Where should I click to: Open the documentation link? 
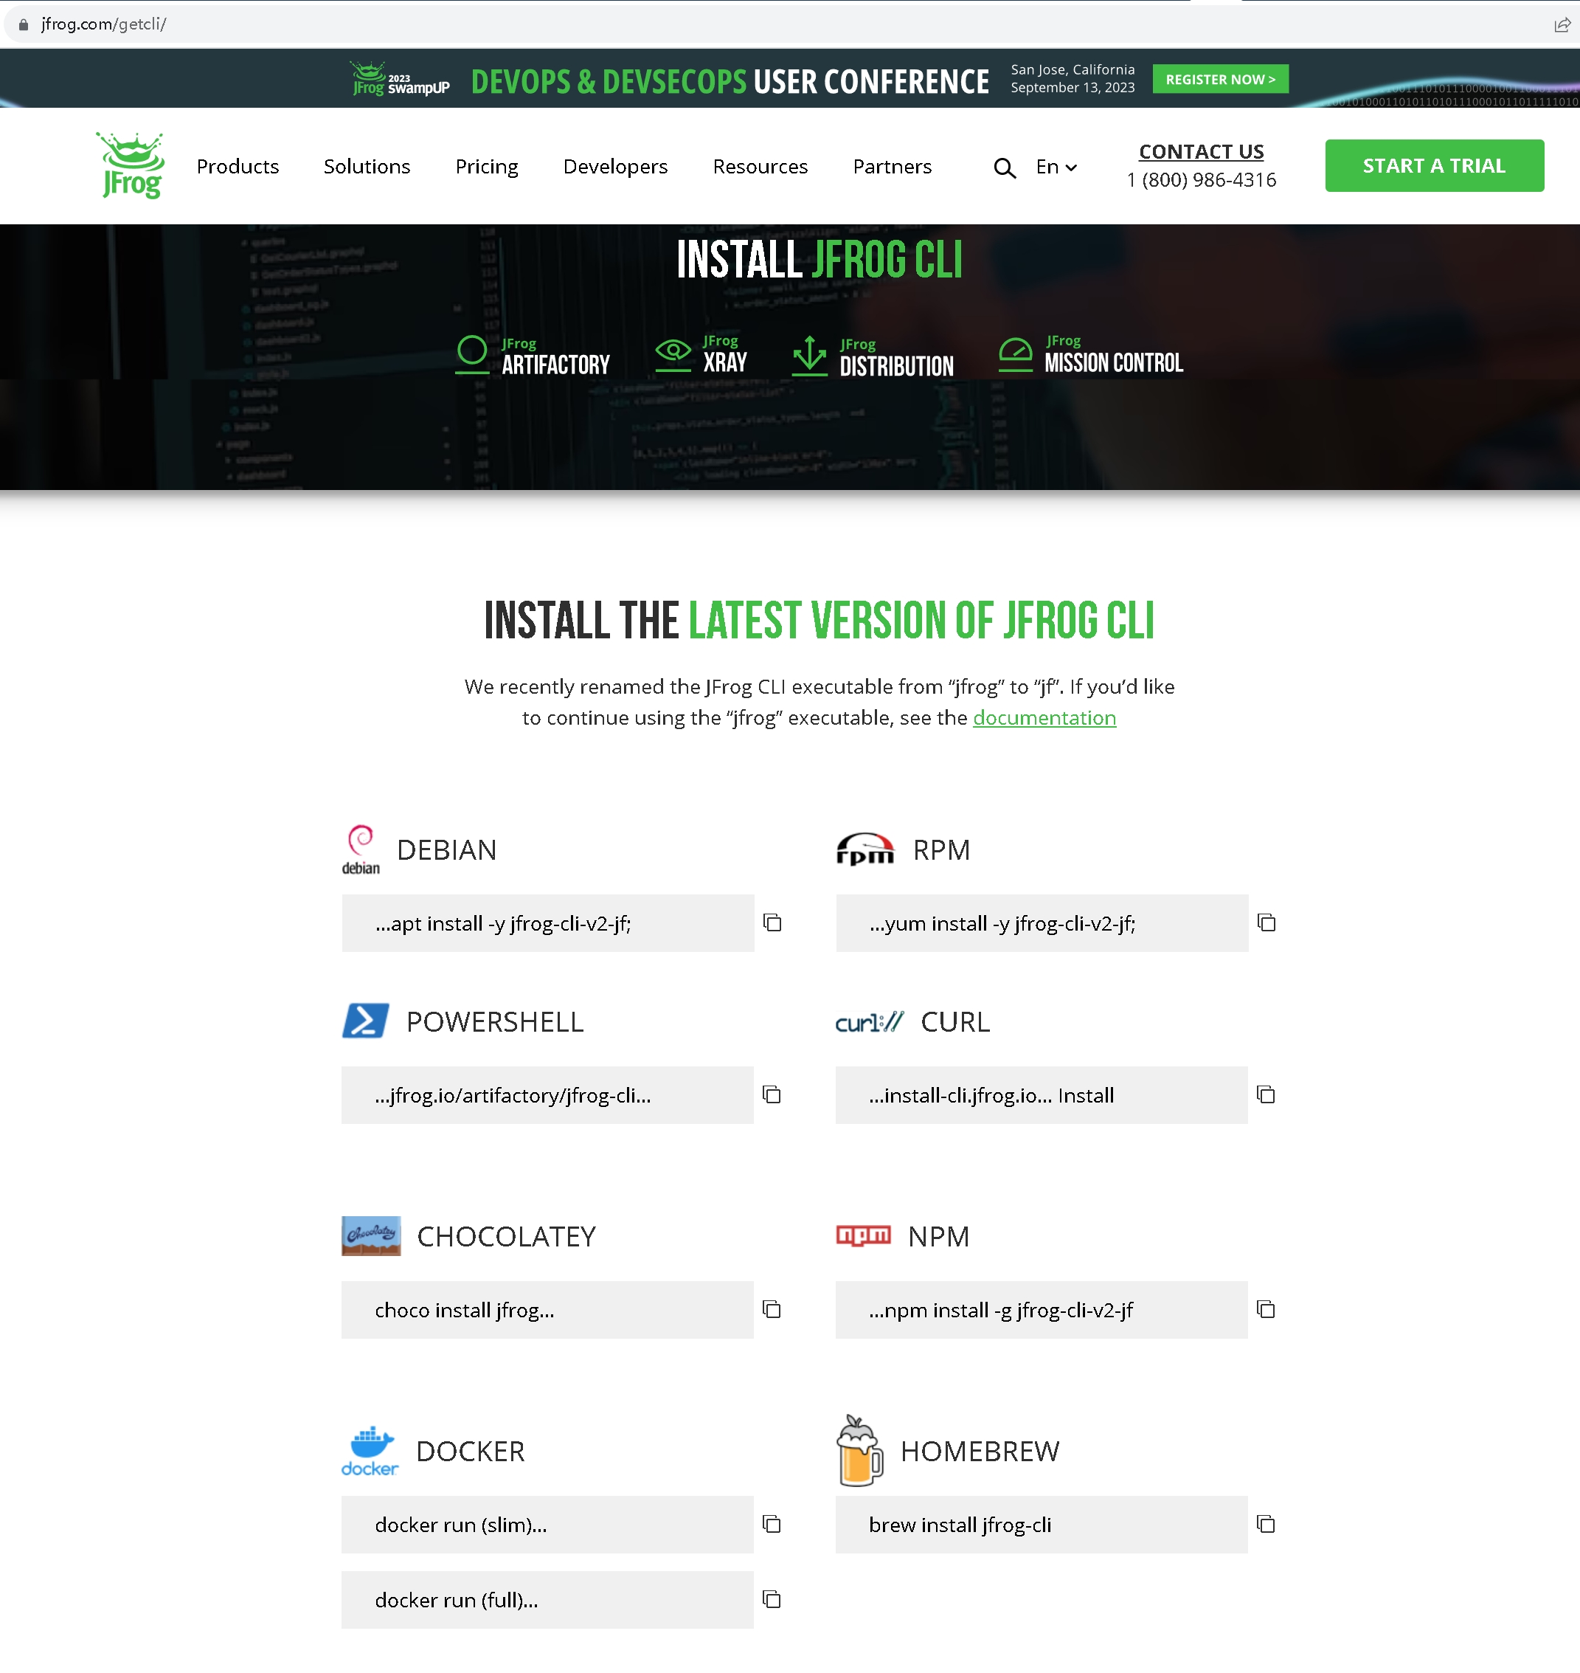tap(1044, 717)
